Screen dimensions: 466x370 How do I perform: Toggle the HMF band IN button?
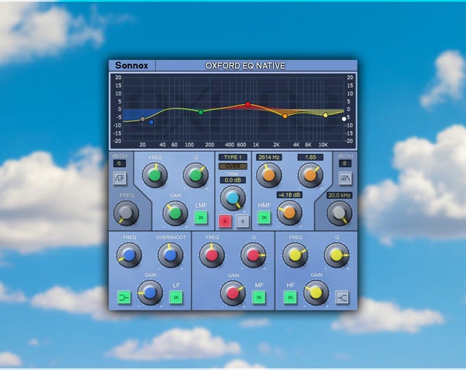(x=264, y=217)
